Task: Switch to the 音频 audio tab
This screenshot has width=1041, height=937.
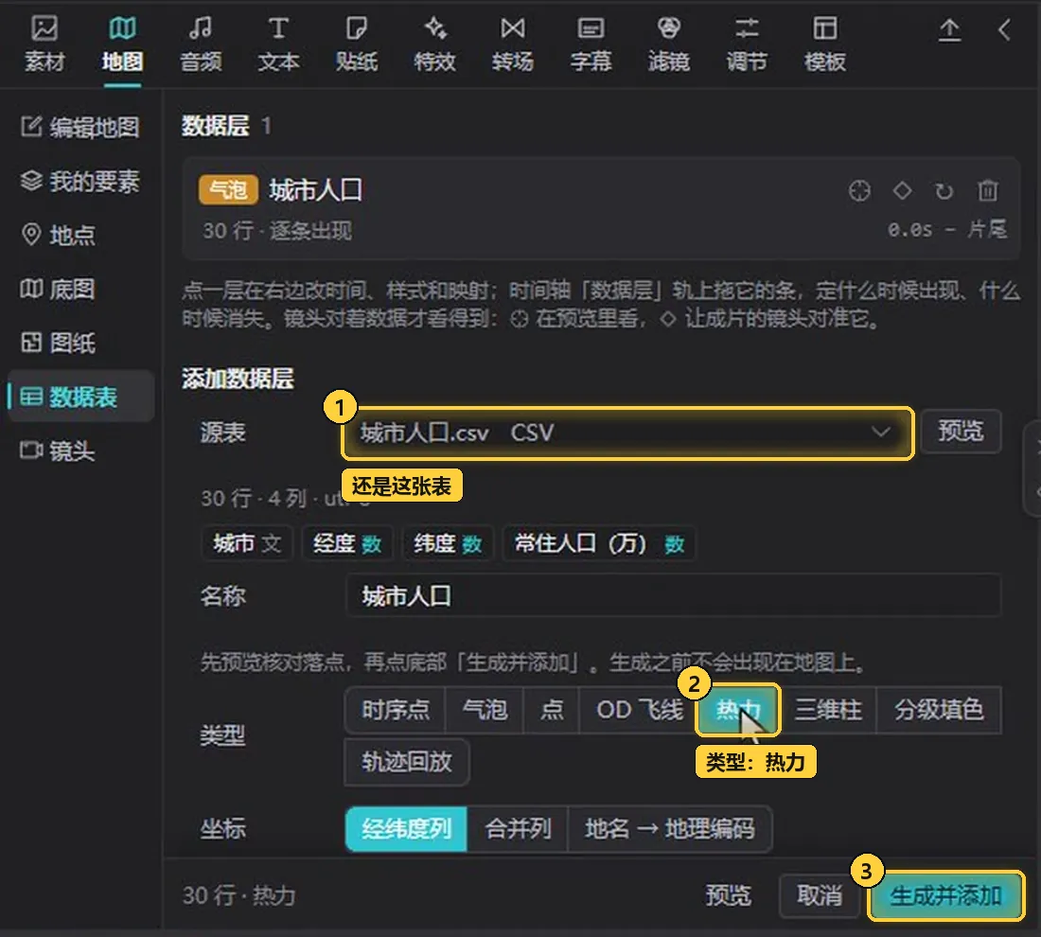Action: coord(201,44)
